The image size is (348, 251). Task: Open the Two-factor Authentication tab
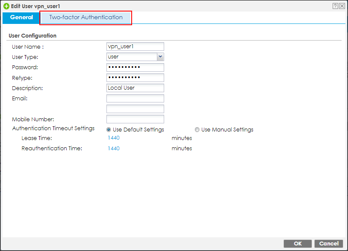[x=86, y=18]
